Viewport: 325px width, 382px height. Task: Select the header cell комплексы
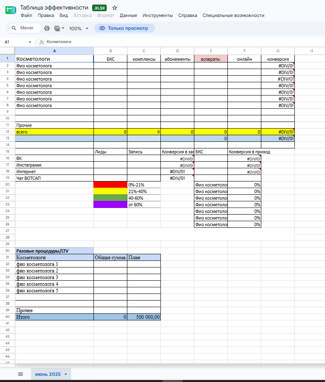click(144, 59)
